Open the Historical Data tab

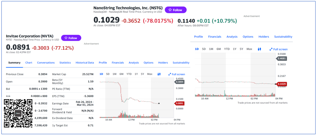point(85,63)
